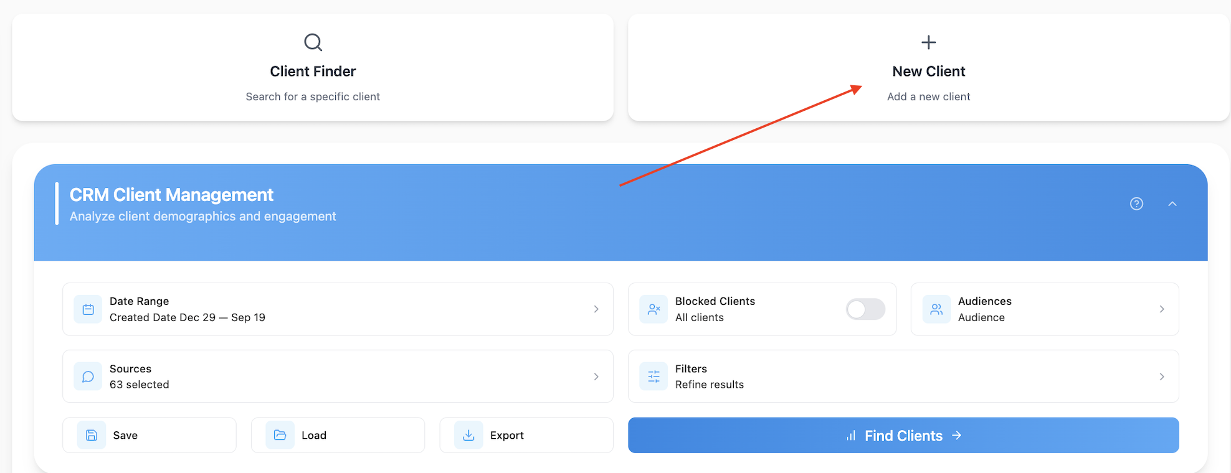The width and height of the screenshot is (1231, 473).
Task: Click the Client Finder magnifying glass icon
Action: click(313, 42)
